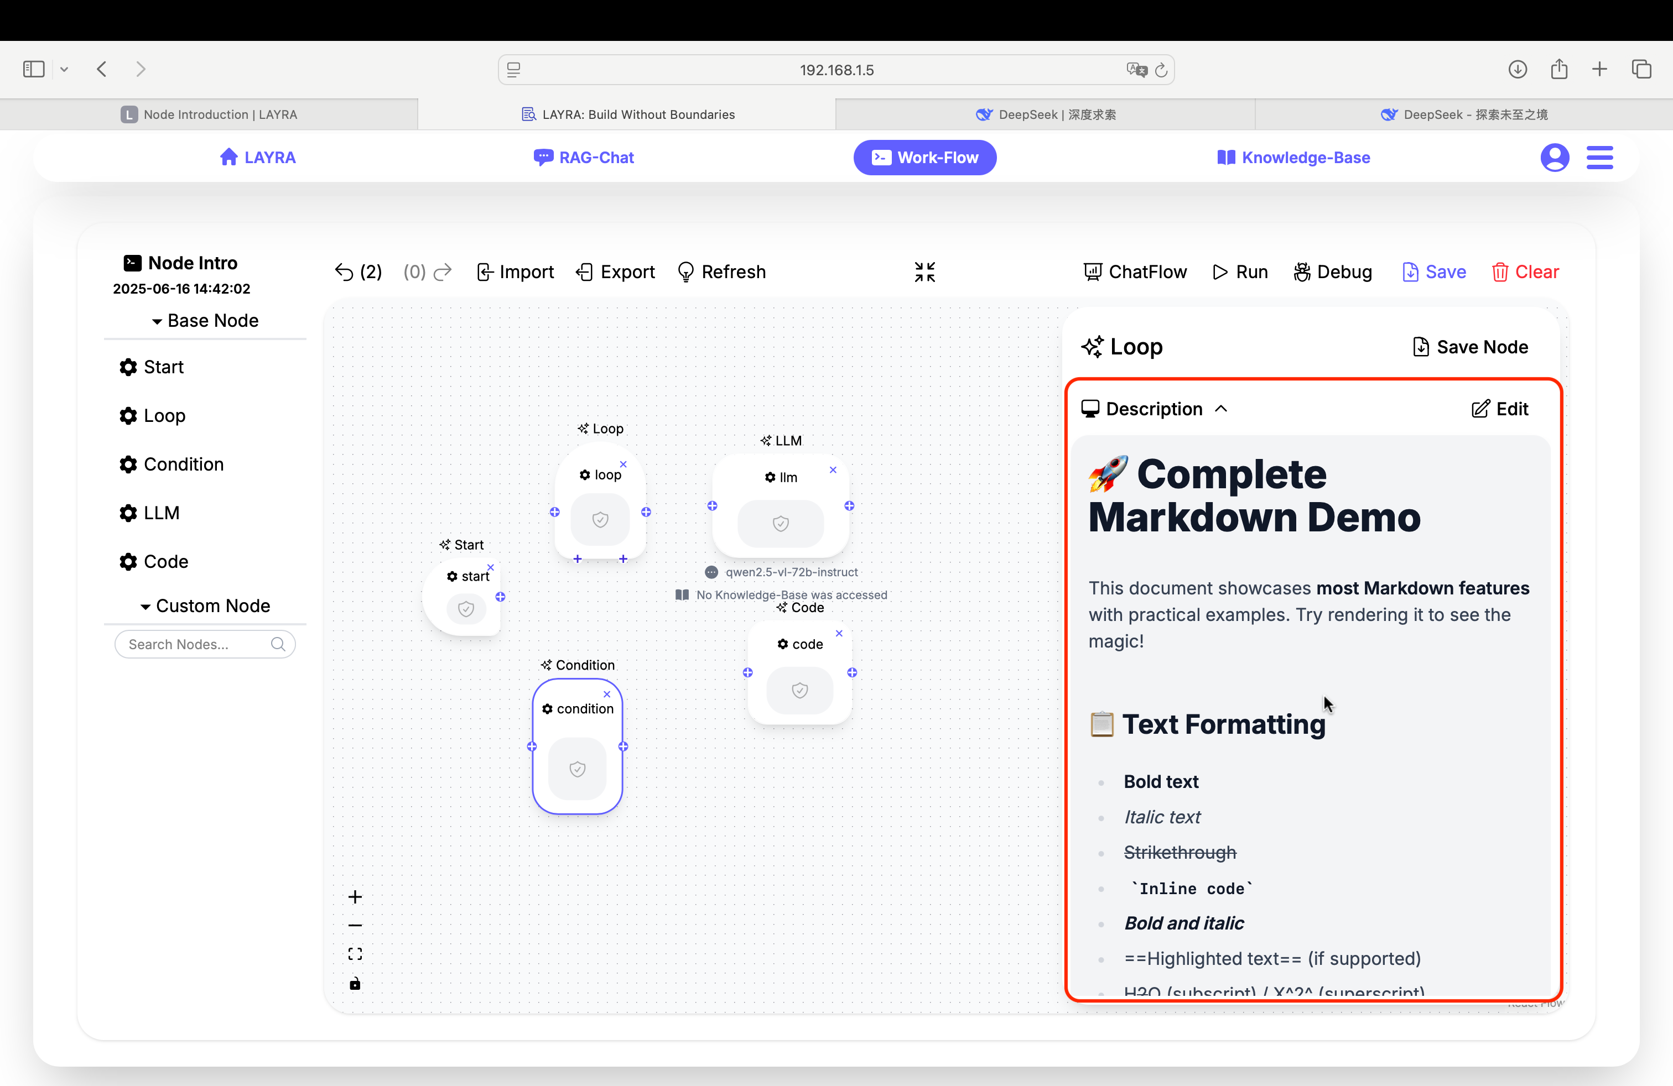
Task: Export the workflow
Action: click(615, 272)
